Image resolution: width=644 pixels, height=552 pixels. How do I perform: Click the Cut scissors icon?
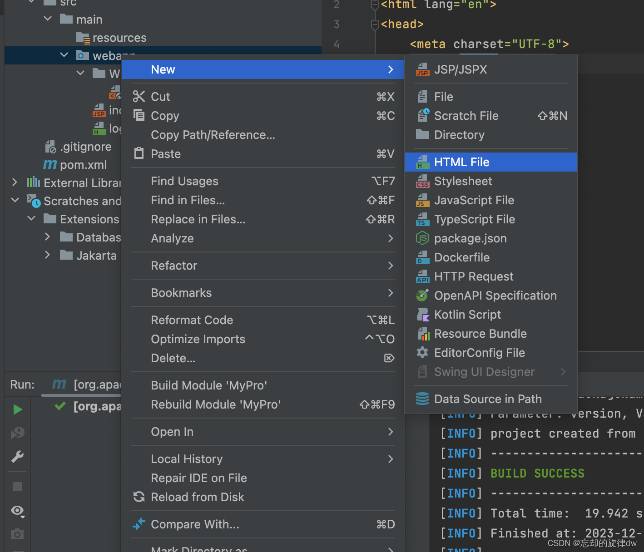tap(139, 96)
